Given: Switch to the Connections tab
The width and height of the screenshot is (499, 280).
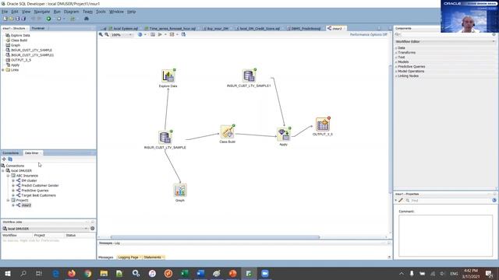Looking at the screenshot, I should (11, 153).
